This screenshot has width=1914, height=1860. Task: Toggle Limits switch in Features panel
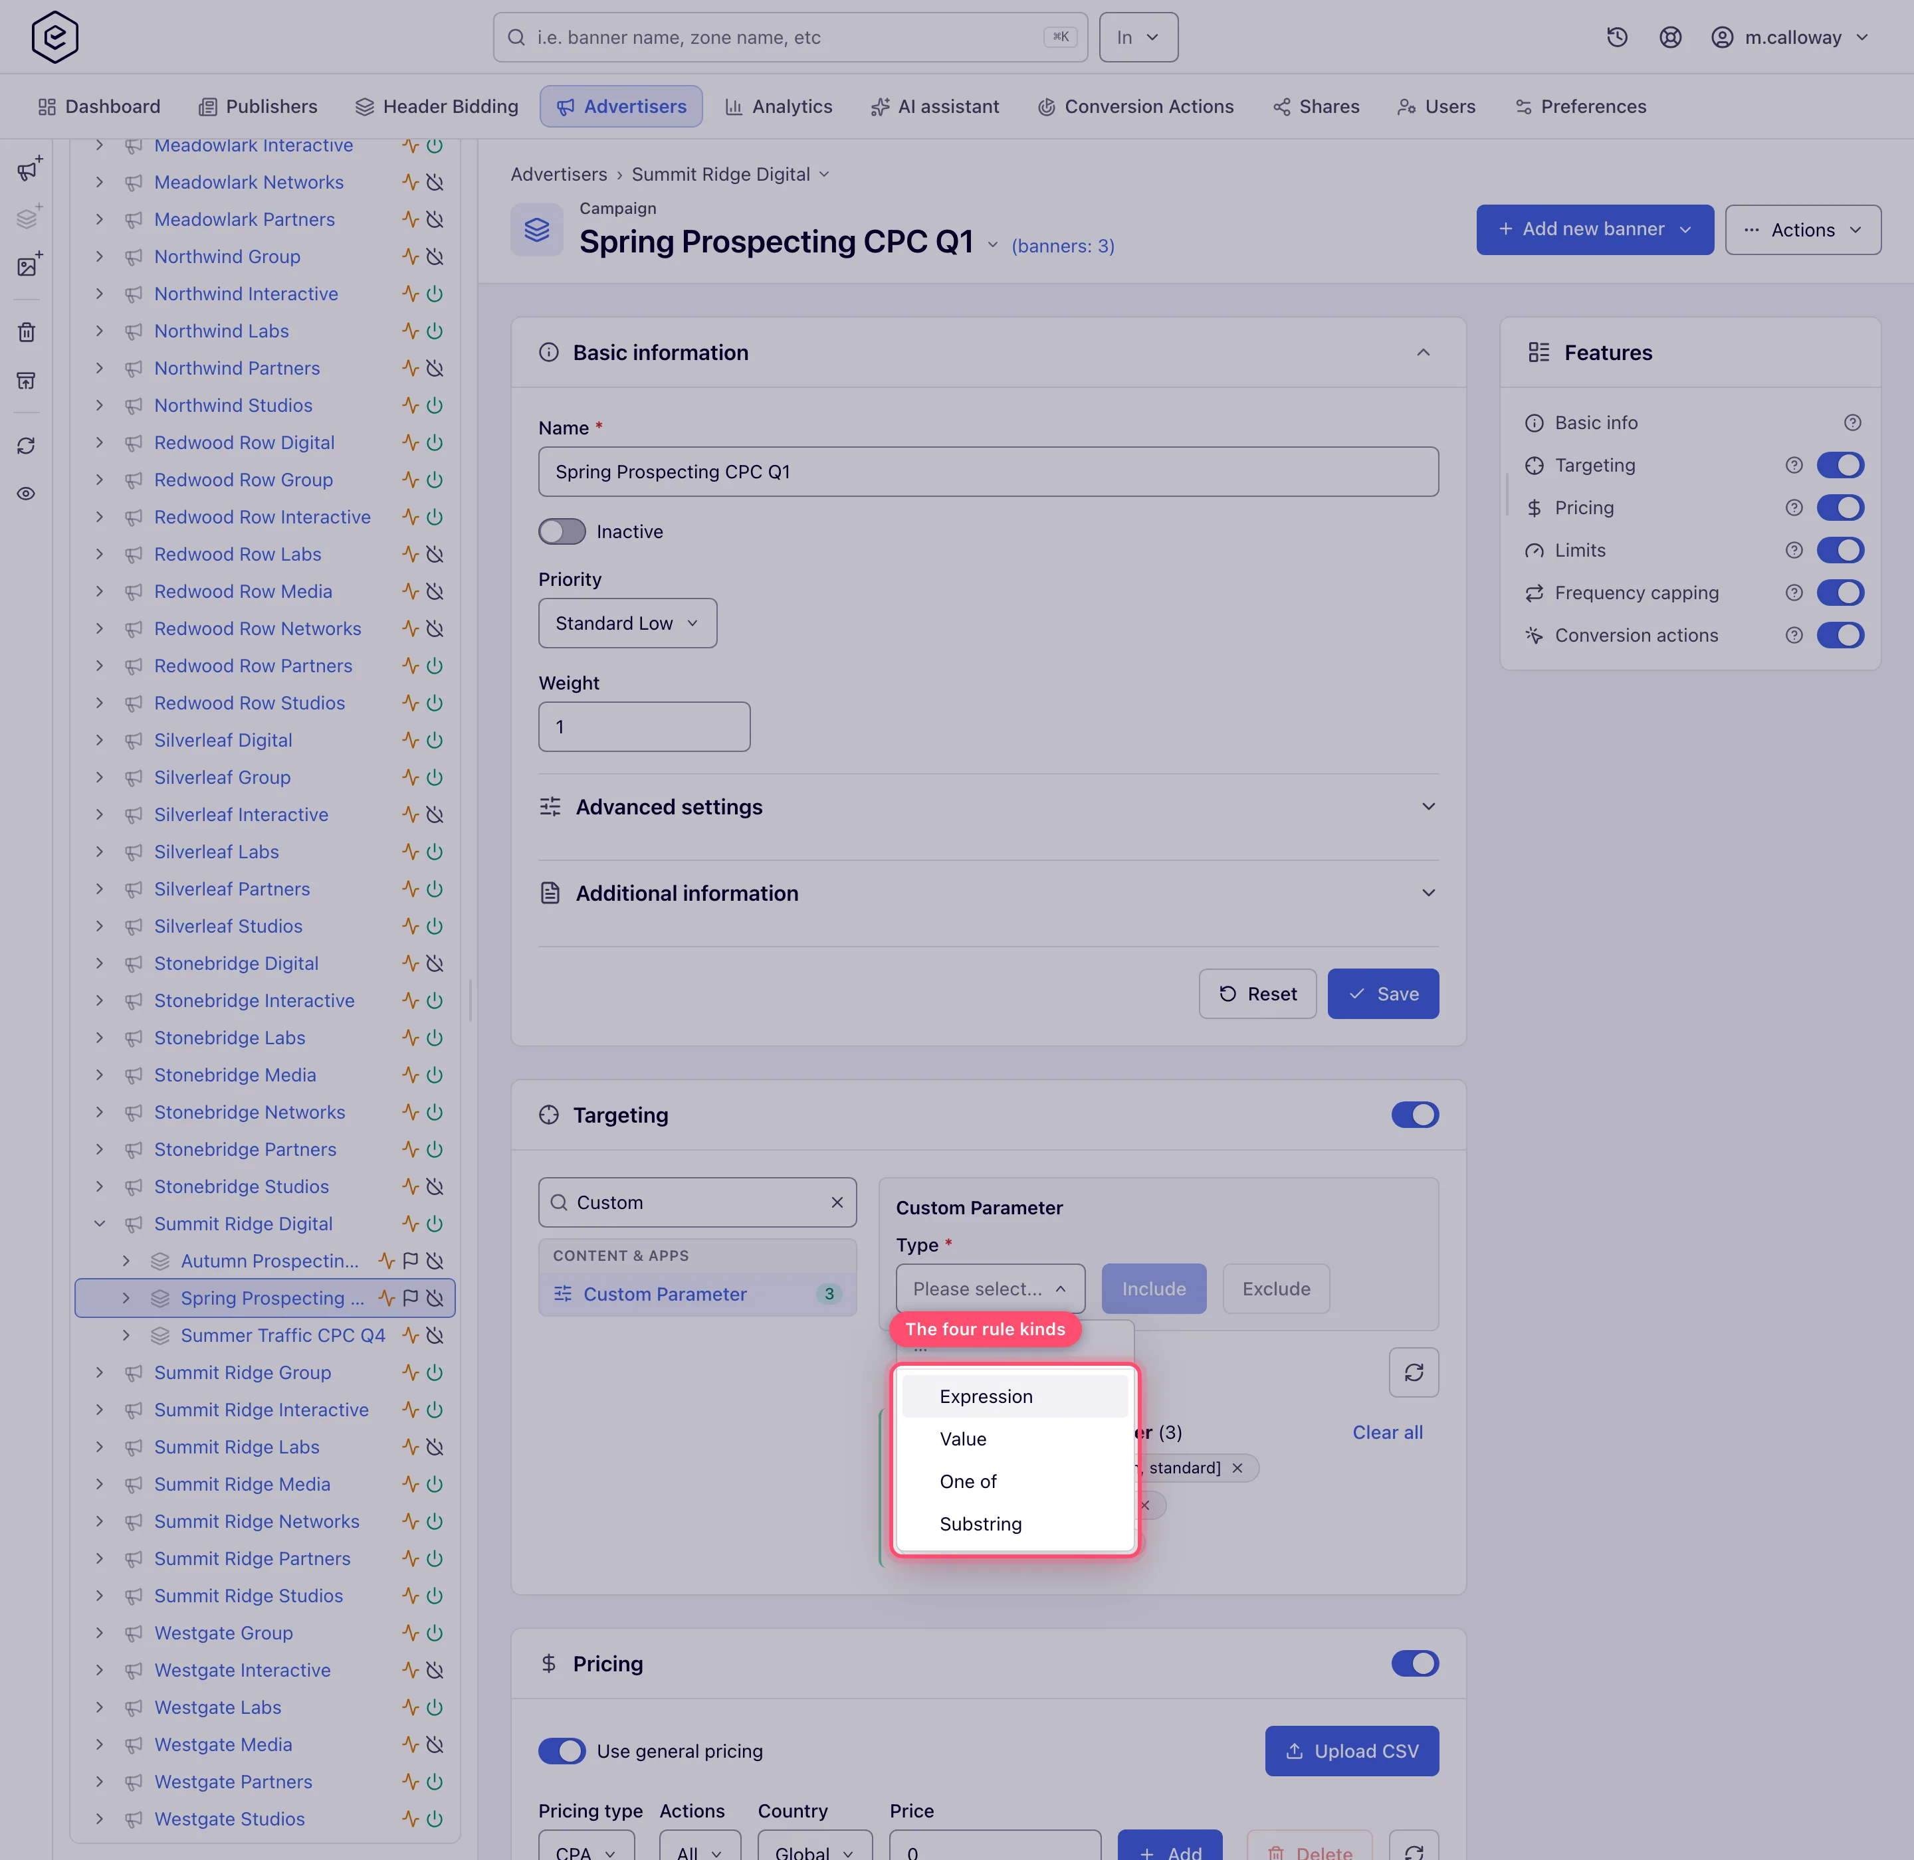click(1841, 550)
